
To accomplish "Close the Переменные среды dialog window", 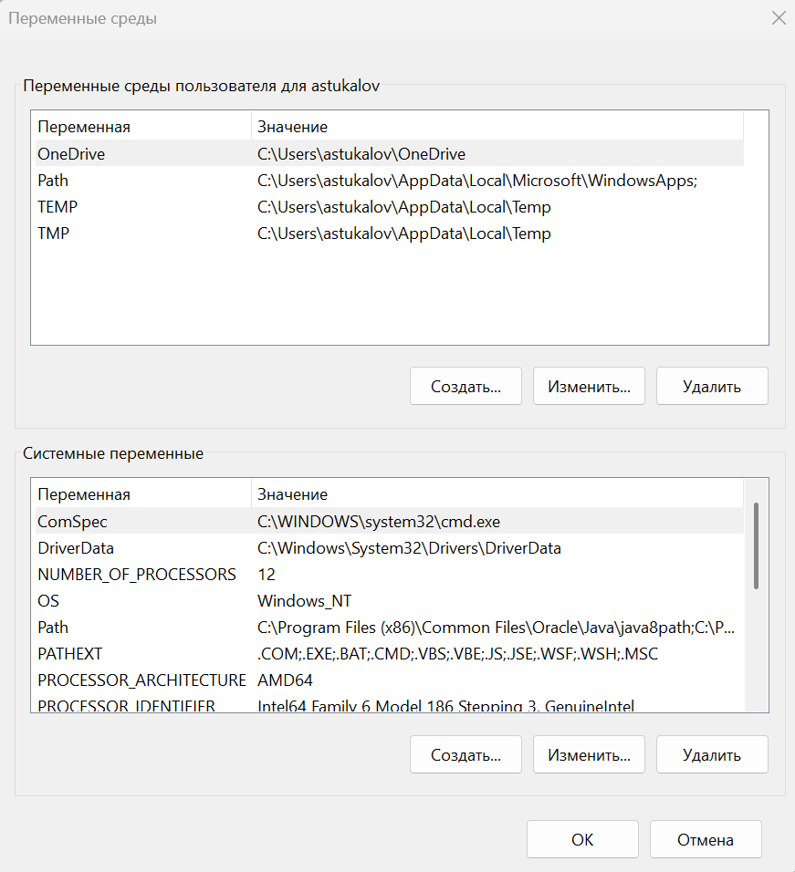I will pyautogui.click(x=778, y=18).
